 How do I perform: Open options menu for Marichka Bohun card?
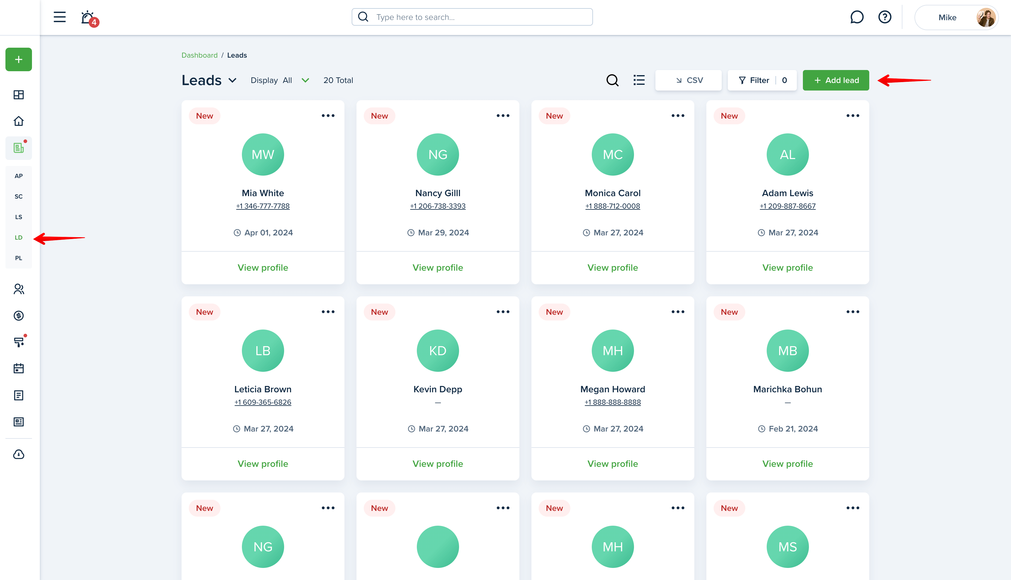point(853,311)
